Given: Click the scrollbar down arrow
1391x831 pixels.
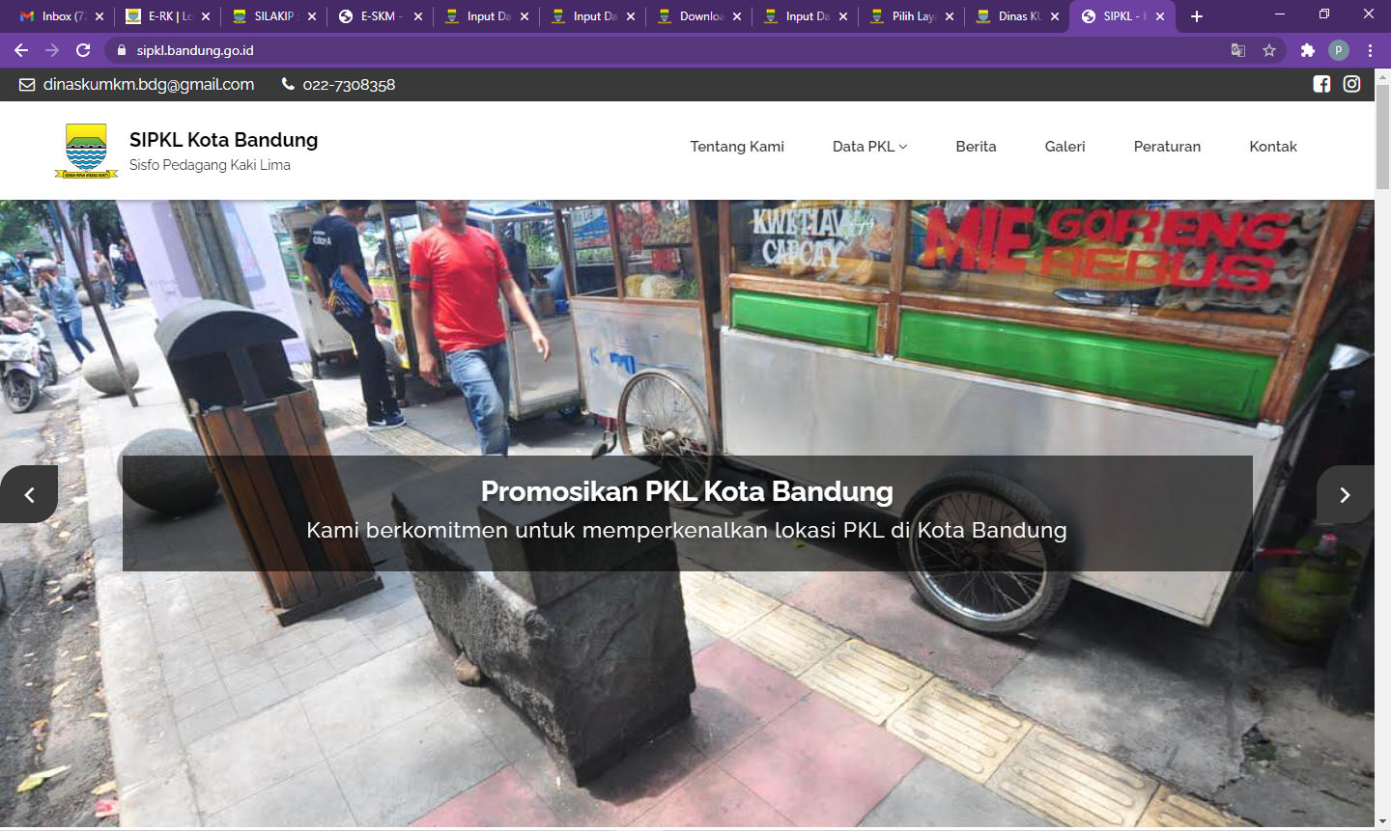Looking at the screenshot, I should tap(1382, 821).
